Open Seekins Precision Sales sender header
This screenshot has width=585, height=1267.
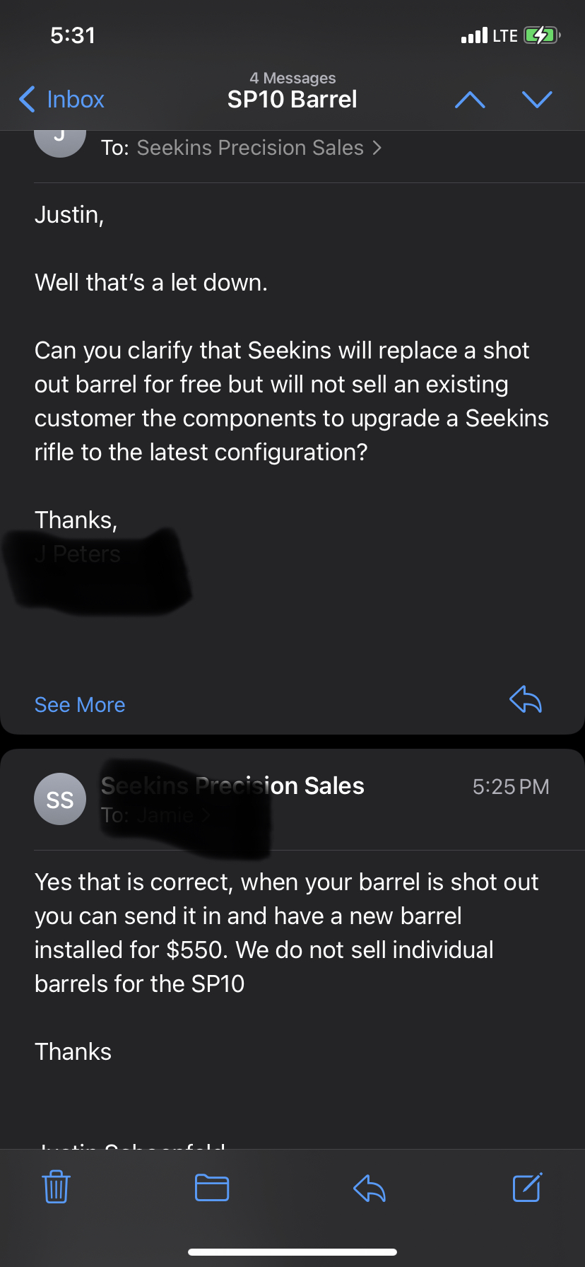tap(233, 786)
